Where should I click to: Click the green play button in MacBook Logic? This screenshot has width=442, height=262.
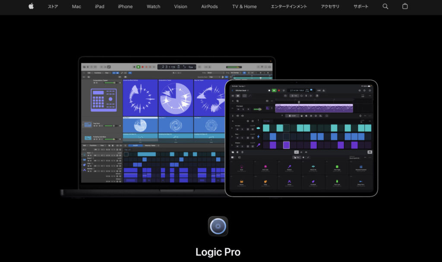pyautogui.click(x=138, y=67)
